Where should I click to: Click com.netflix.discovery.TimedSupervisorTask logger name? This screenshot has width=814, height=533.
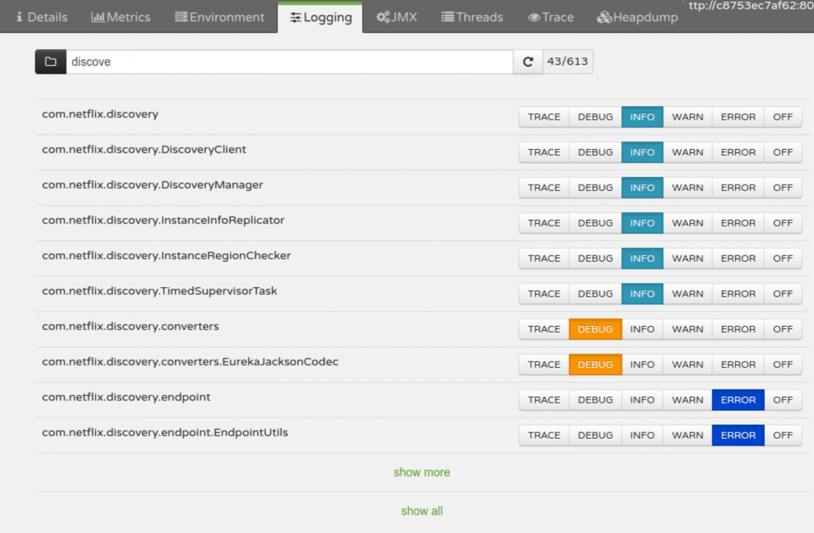[159, 291]
